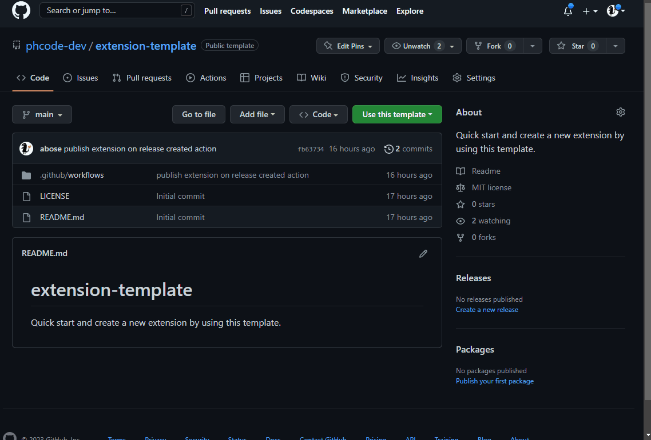The width and height of the screenshot is (651, 440).
Task: Open the phcode-dev organization link
Action: click(x=56, y=46)
